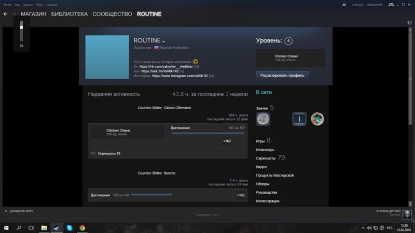The width and height of the screenshot is (415, 233).
Task: Open Task View on the taskbar
Action: tap(31, 228)
